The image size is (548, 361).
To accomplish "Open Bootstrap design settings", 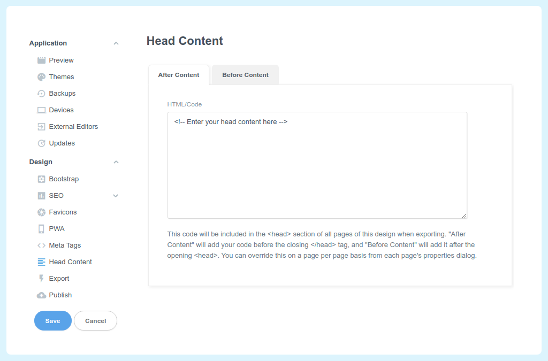I will [63, 179].
